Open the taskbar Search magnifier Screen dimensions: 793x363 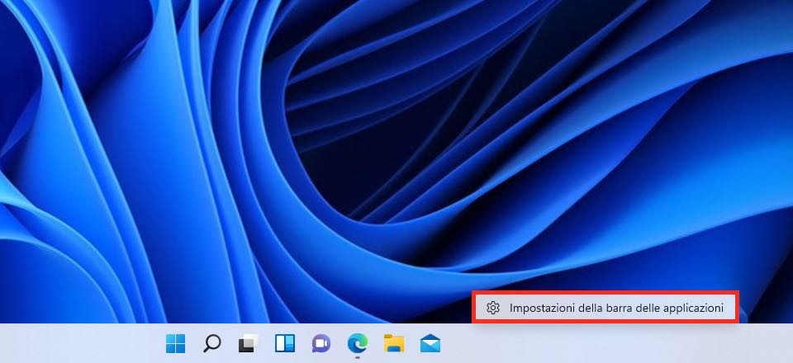click(x=212, y=344)
